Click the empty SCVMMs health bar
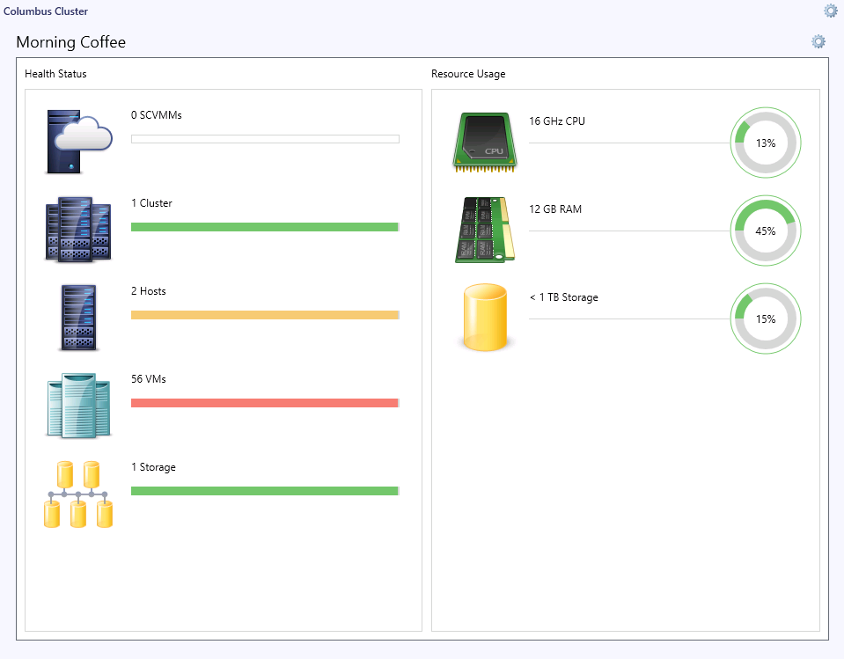Screen dimensions: 844x659 [265, 139]
